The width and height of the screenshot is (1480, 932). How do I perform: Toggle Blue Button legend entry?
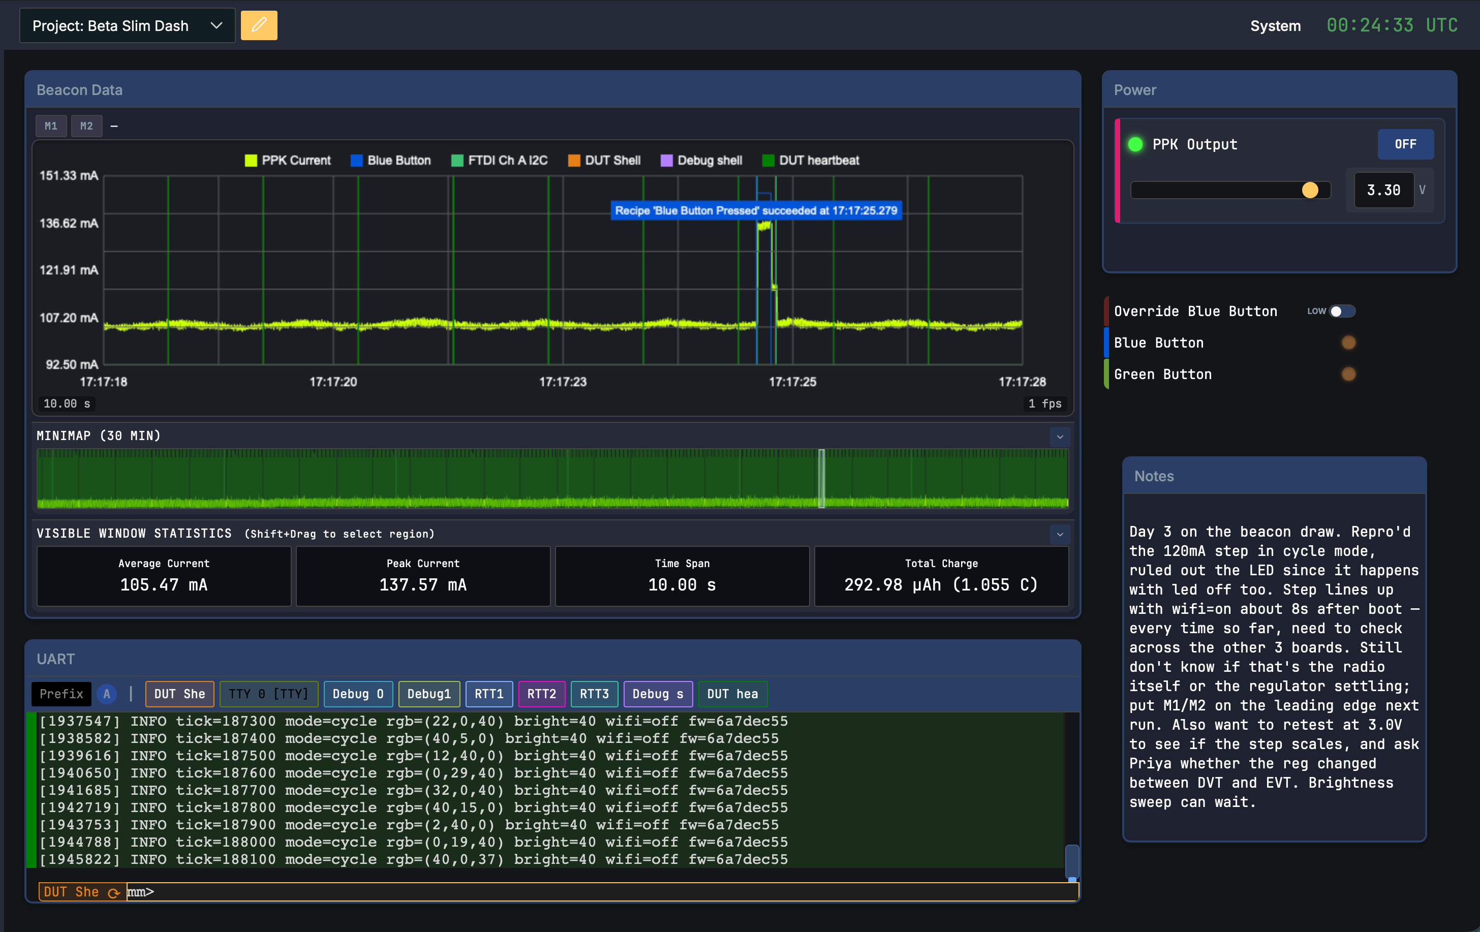[x=391, y=161]
